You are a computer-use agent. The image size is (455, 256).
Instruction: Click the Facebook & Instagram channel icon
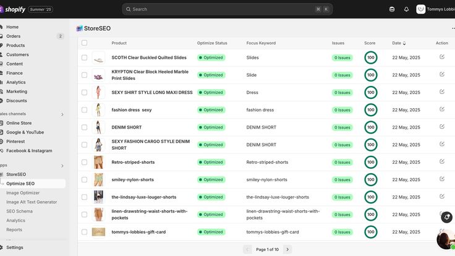point(1,151)
